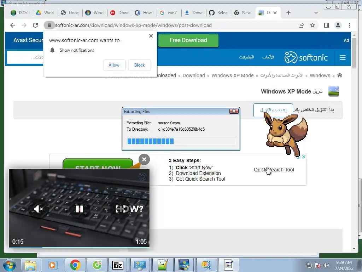Image resolution: width=362 pixels, height=272 pixels.
Task: Share this page icon
Action: coord(301,25)
